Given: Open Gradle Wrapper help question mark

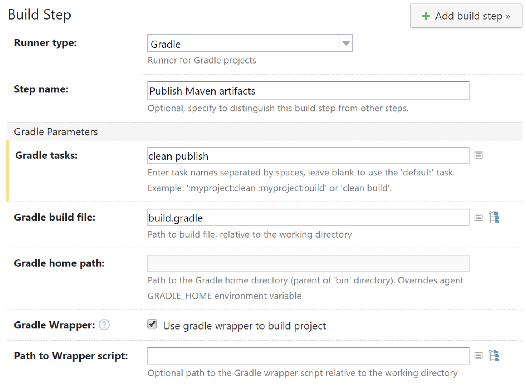Looking at the screenshot, I should (x=104, y=325).
